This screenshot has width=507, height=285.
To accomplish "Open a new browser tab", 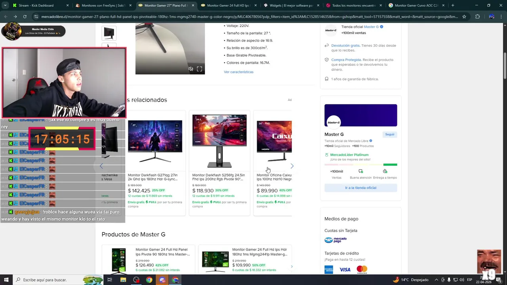I will pyautogui.click(x=453, y=6).
